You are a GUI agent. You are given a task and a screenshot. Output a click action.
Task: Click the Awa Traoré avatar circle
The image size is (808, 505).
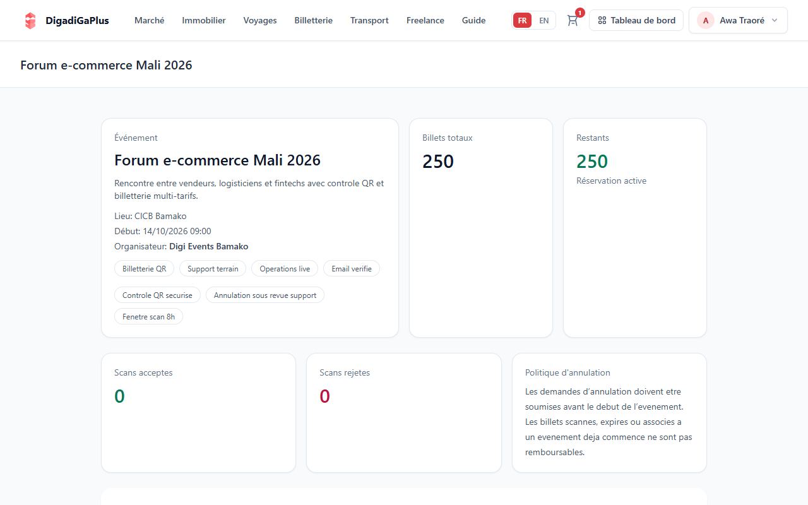click(x=705, y=20)
